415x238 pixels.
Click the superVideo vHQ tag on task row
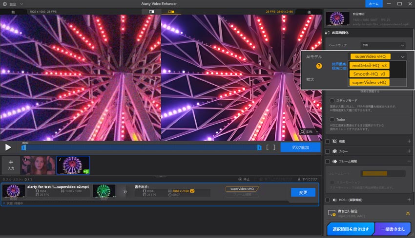pos(242,189)
